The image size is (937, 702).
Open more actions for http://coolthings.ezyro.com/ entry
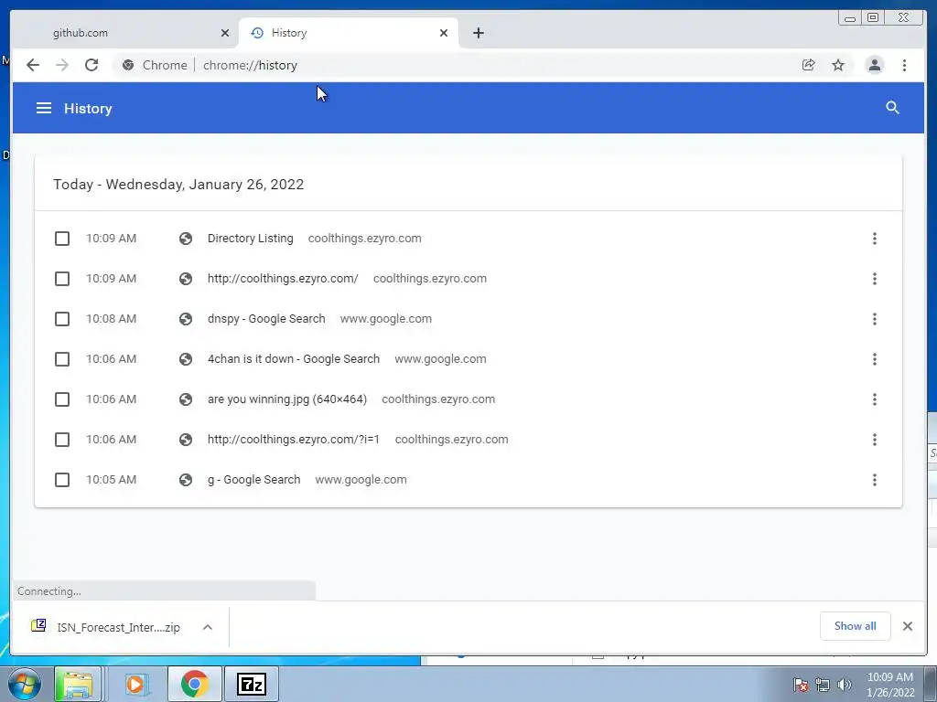[874, 279]
